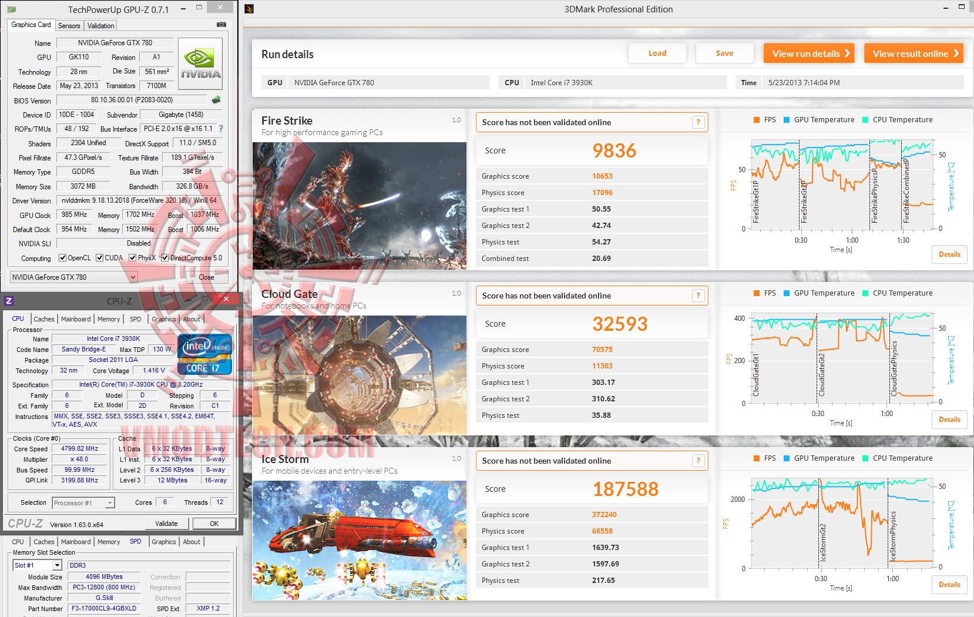This screenshot has height=617, width=974.
Task: Click the Save button in 3DMark
Action: pyautogui.click(x=724, y=53)
